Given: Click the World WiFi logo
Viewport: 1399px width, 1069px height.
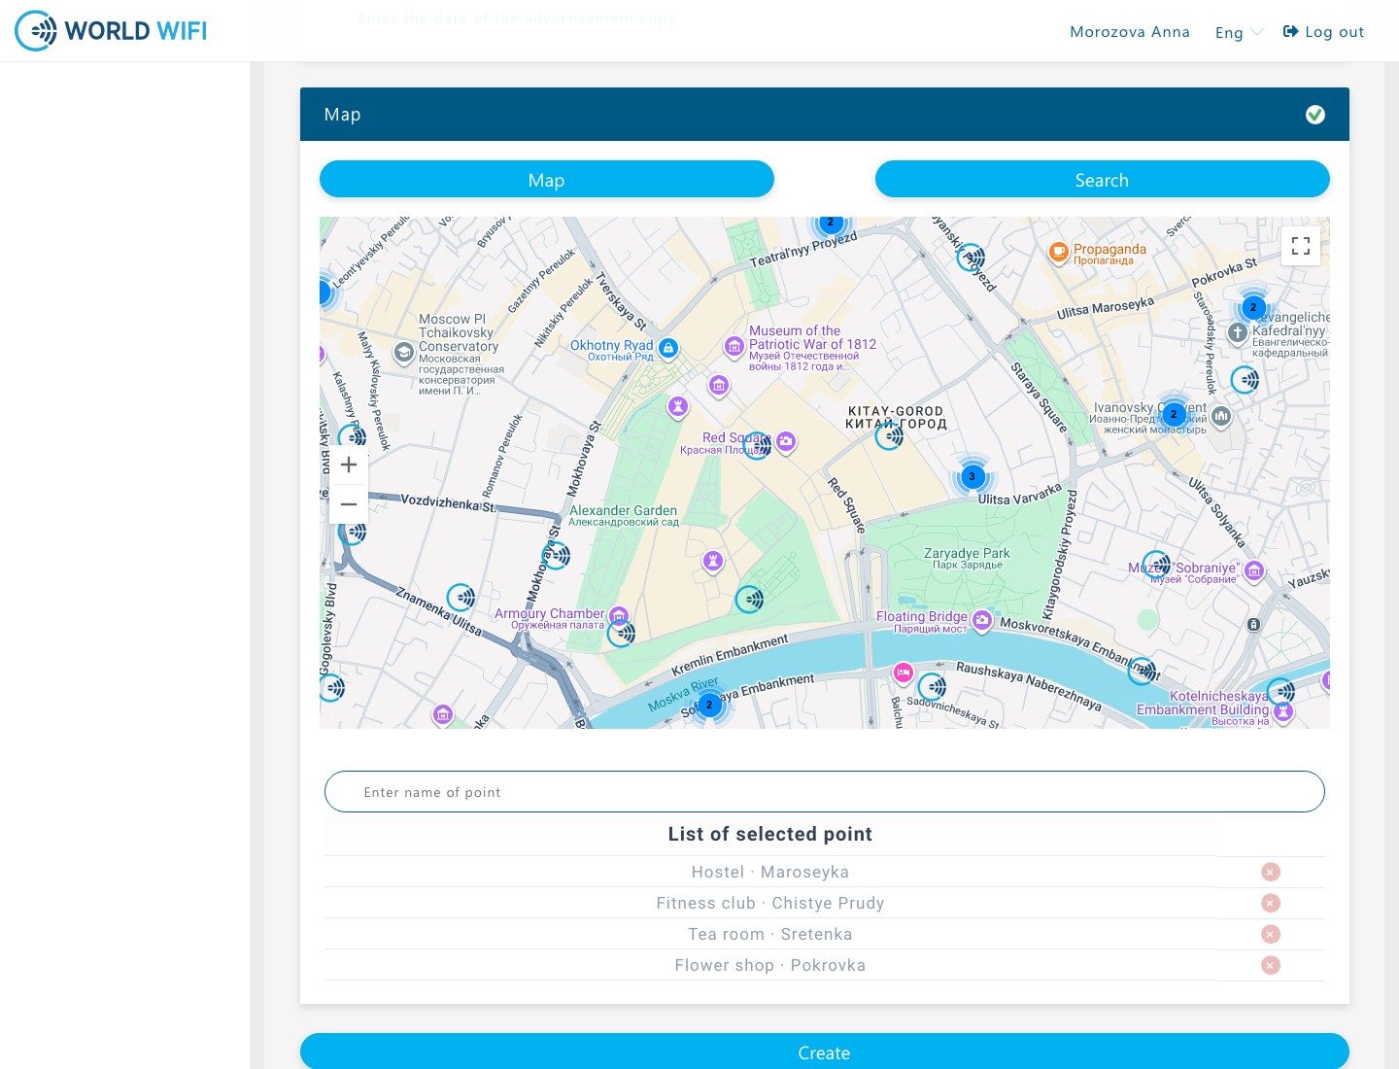Looking at the screenshot, I should click(x=111, y=31).
